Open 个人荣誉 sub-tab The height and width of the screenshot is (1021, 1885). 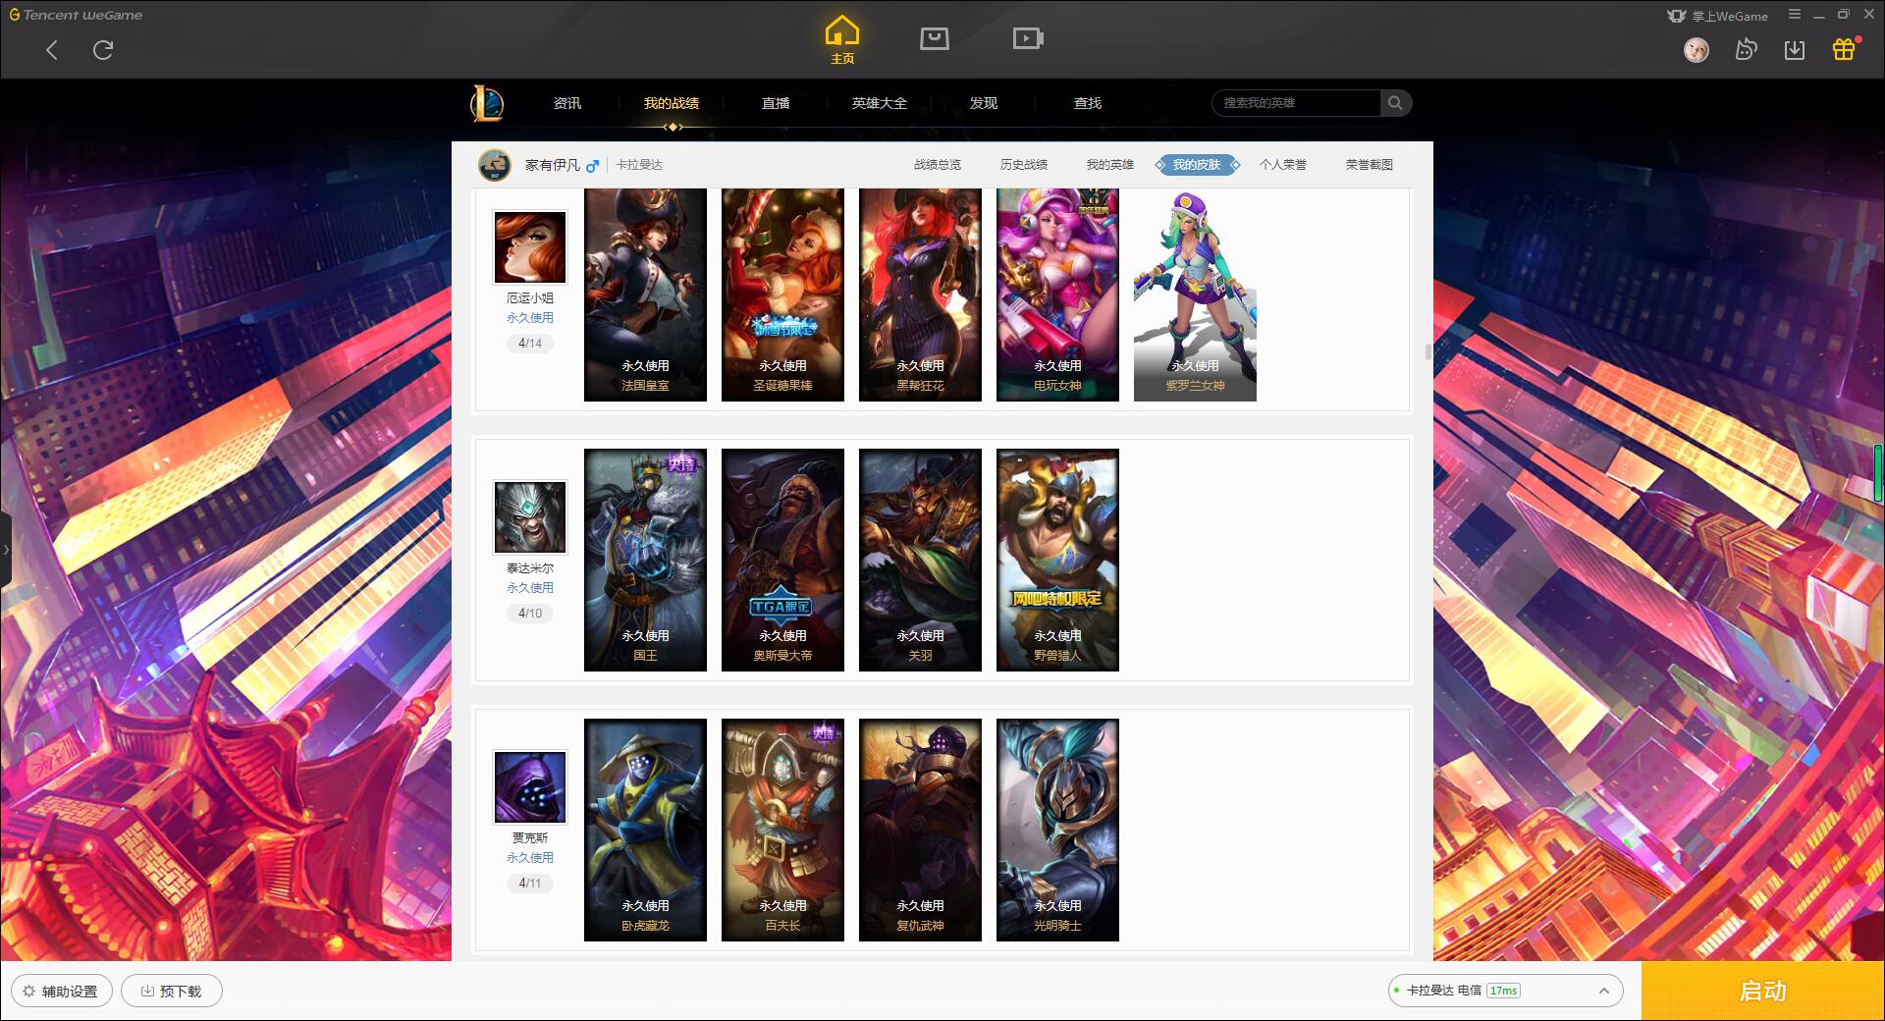point(1283,165)
